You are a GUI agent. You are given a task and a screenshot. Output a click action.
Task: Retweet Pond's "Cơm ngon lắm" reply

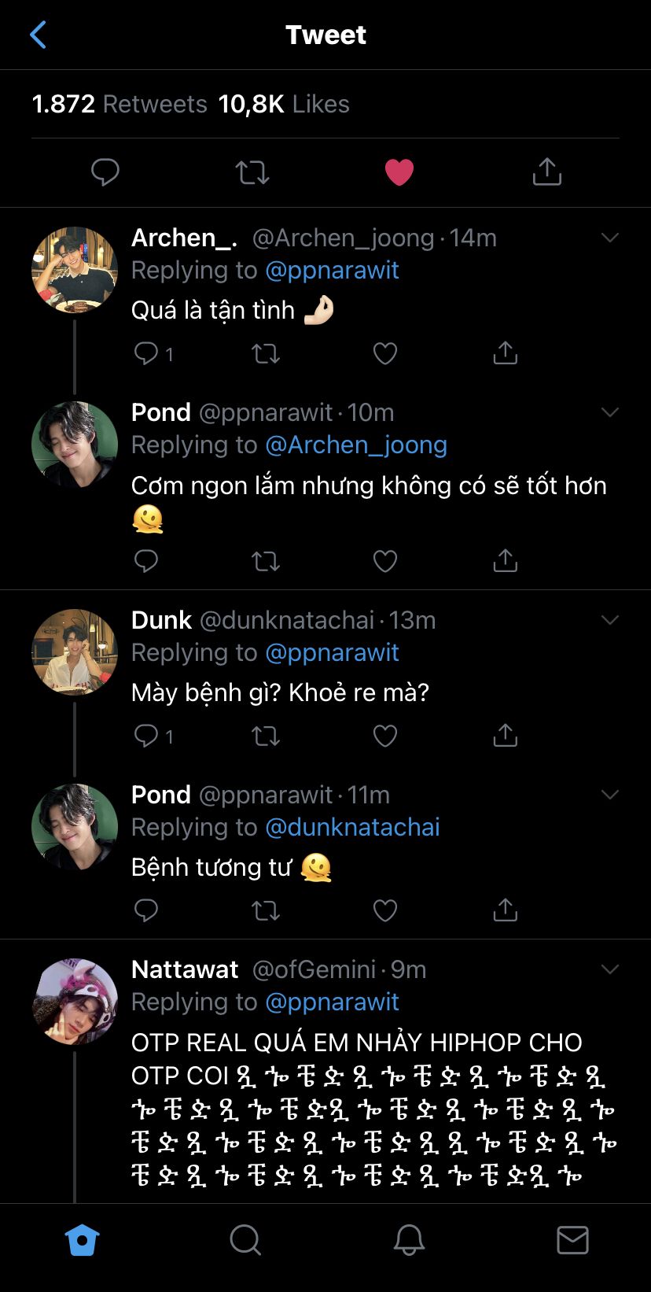pos(265,561)
